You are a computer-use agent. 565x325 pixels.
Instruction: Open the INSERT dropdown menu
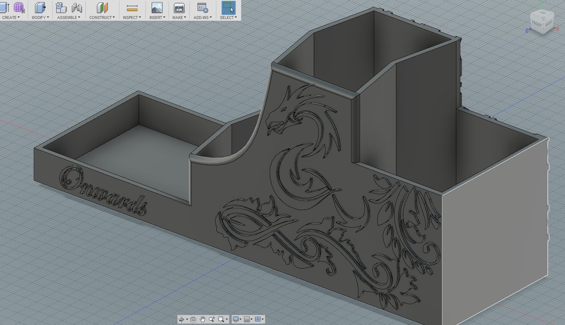click(157, 17)
